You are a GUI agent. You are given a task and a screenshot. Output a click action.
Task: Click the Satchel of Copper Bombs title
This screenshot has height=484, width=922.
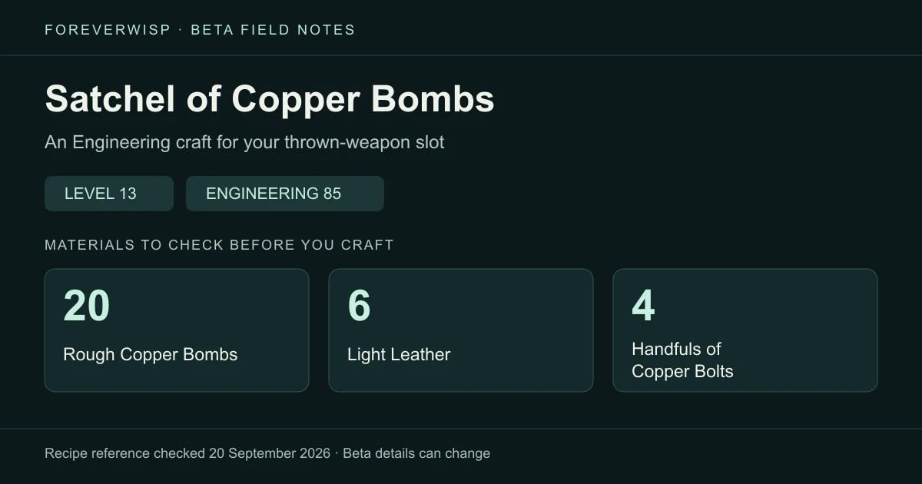point(270,99)
